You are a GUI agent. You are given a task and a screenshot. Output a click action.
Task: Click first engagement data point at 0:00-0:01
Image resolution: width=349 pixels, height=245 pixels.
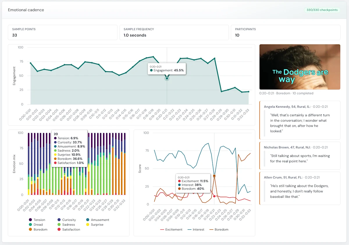point(31,63)
